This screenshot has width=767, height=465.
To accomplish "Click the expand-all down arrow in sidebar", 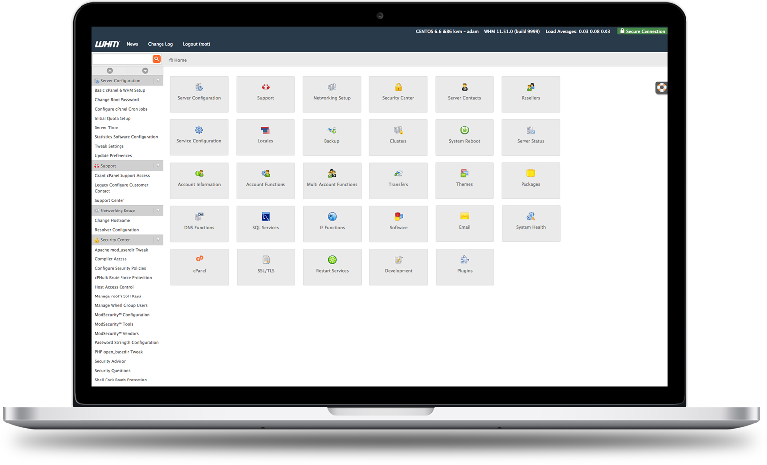I will click(x=145, y=71).
